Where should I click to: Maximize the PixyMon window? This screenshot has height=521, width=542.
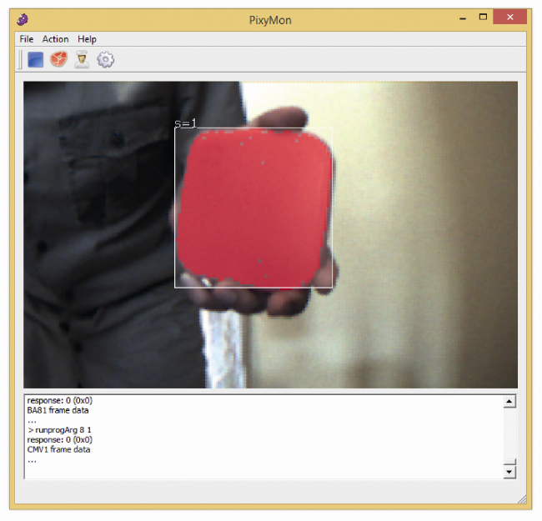tap(483, 17)
